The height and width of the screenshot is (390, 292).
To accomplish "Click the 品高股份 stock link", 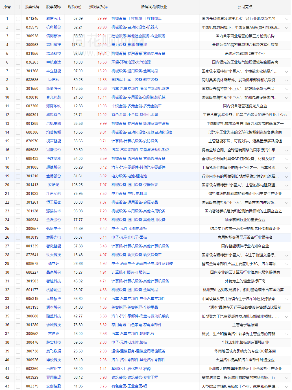I will (54, 272).
